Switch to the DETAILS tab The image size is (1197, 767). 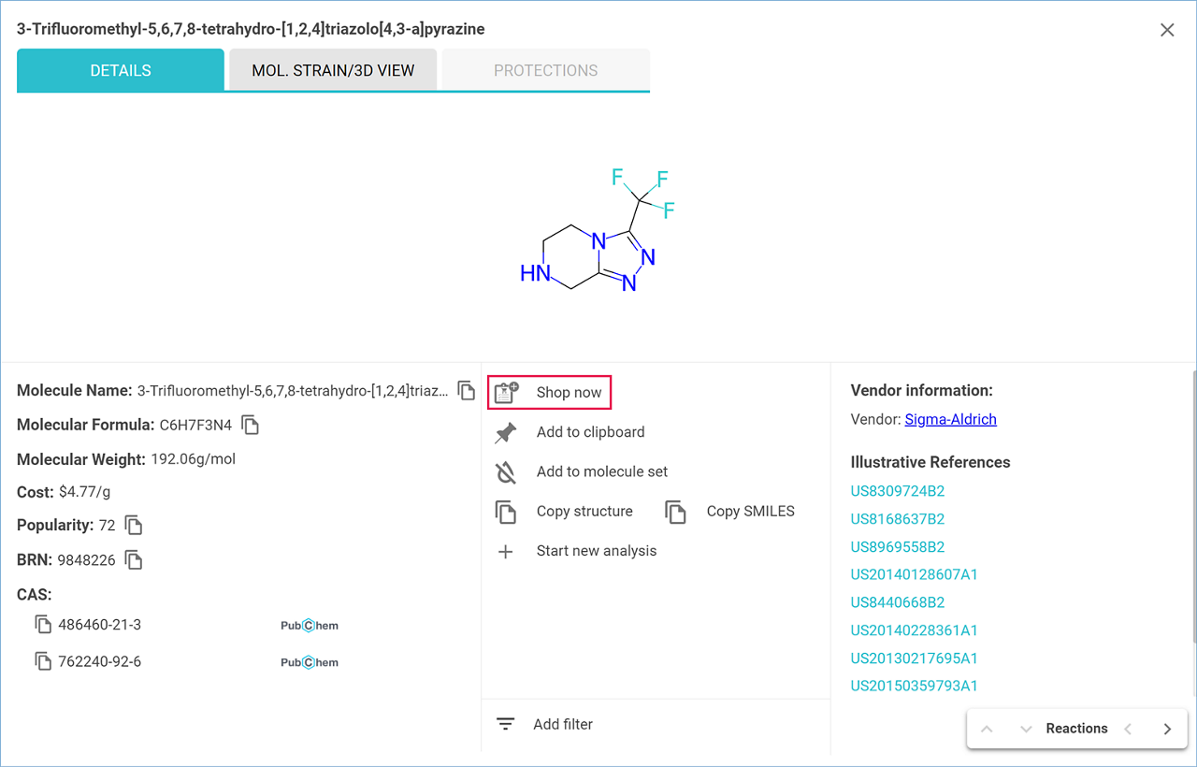121,70
